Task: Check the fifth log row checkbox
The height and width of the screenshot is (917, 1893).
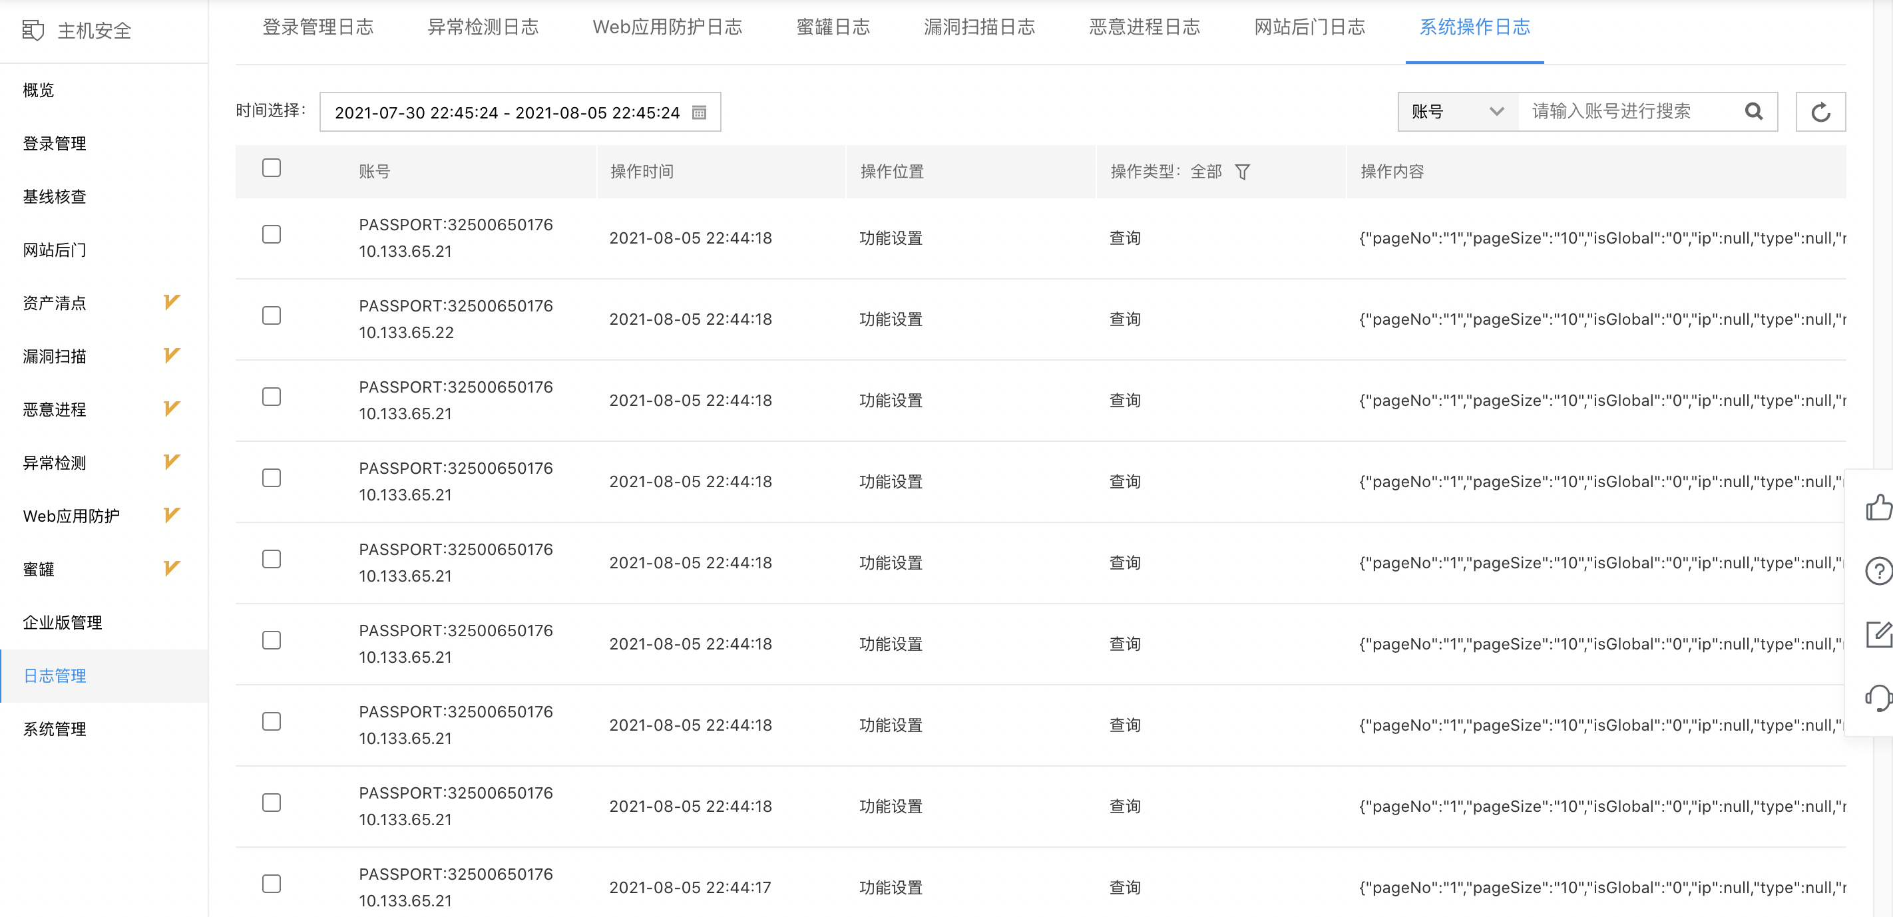Action: pyautogui.click(x=272, y=559)
